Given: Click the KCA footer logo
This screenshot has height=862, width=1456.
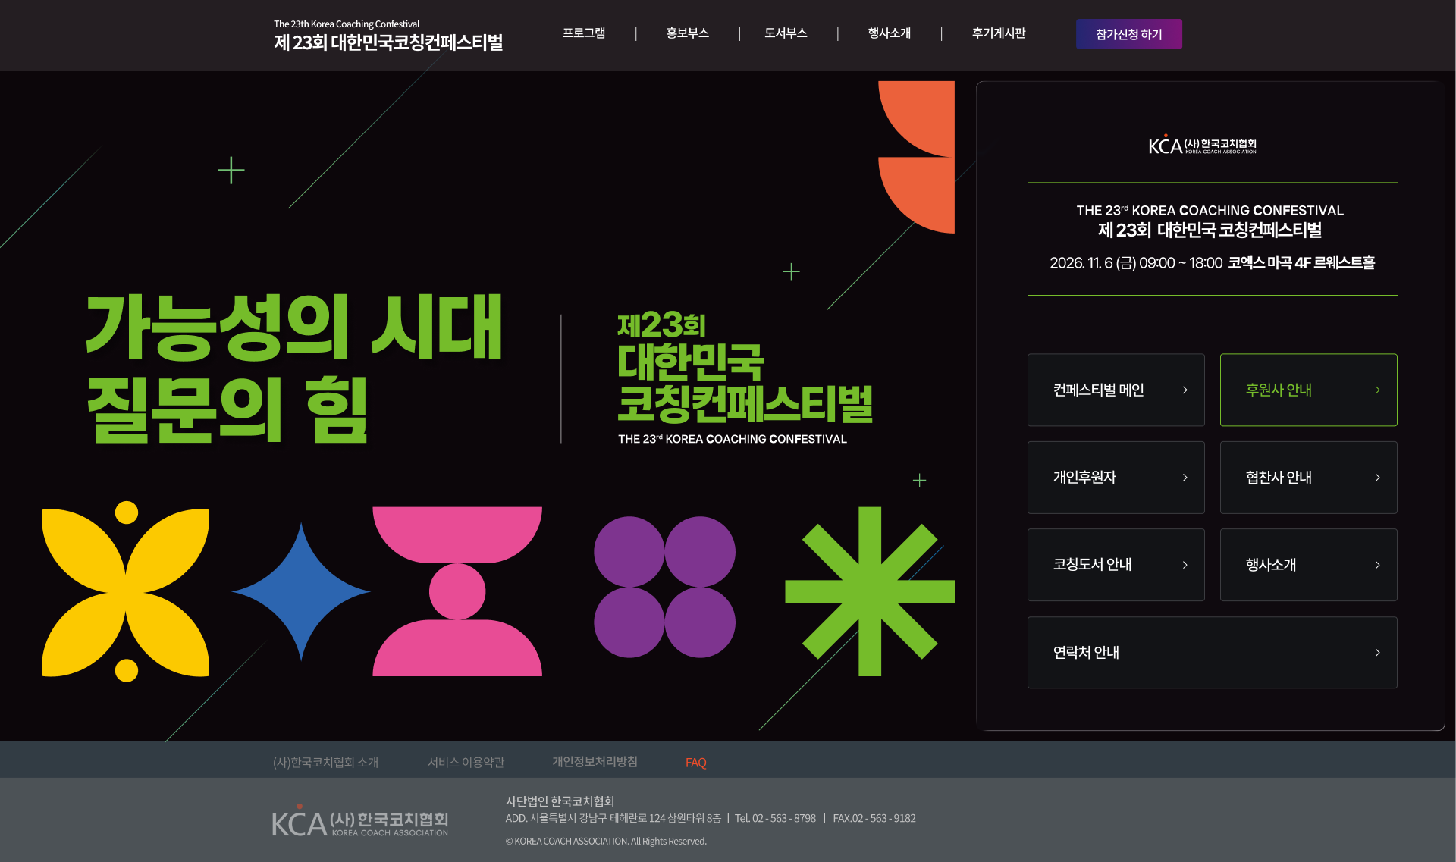Looking at the screenshot, I should (x=360, y=821).
